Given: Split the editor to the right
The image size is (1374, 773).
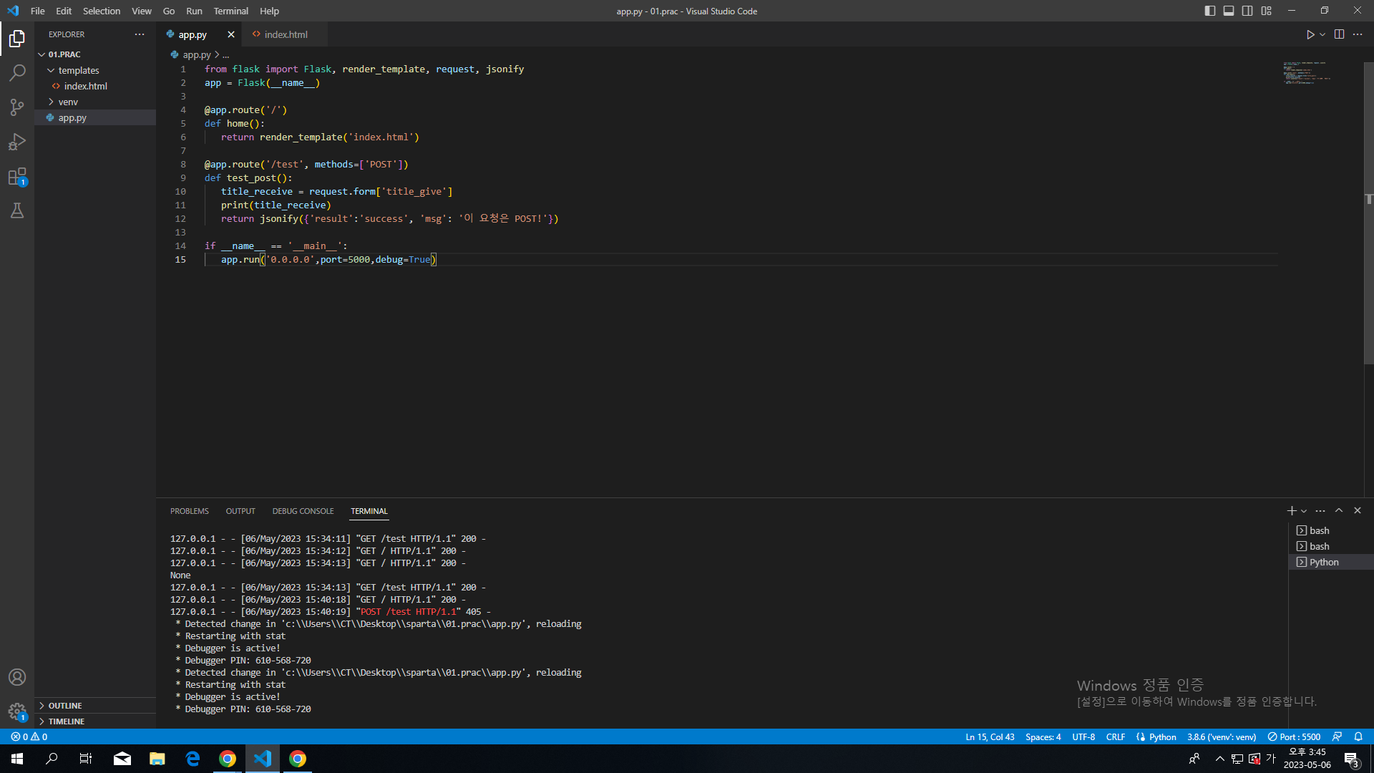Looking at the screenshot, I should [x=1339, y=34].
